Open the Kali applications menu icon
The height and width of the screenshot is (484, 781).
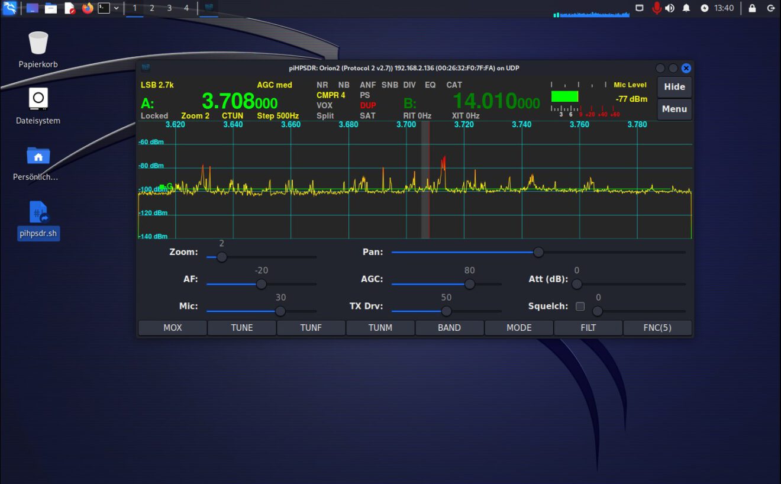9,8
